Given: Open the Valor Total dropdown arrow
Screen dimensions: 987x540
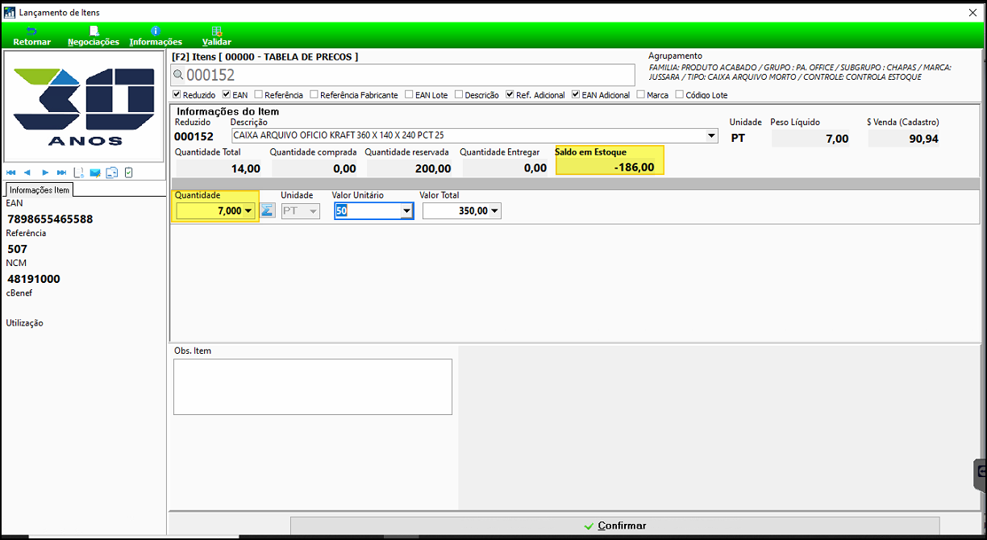Looking at the screenshot, I should [x=494, y=211].
